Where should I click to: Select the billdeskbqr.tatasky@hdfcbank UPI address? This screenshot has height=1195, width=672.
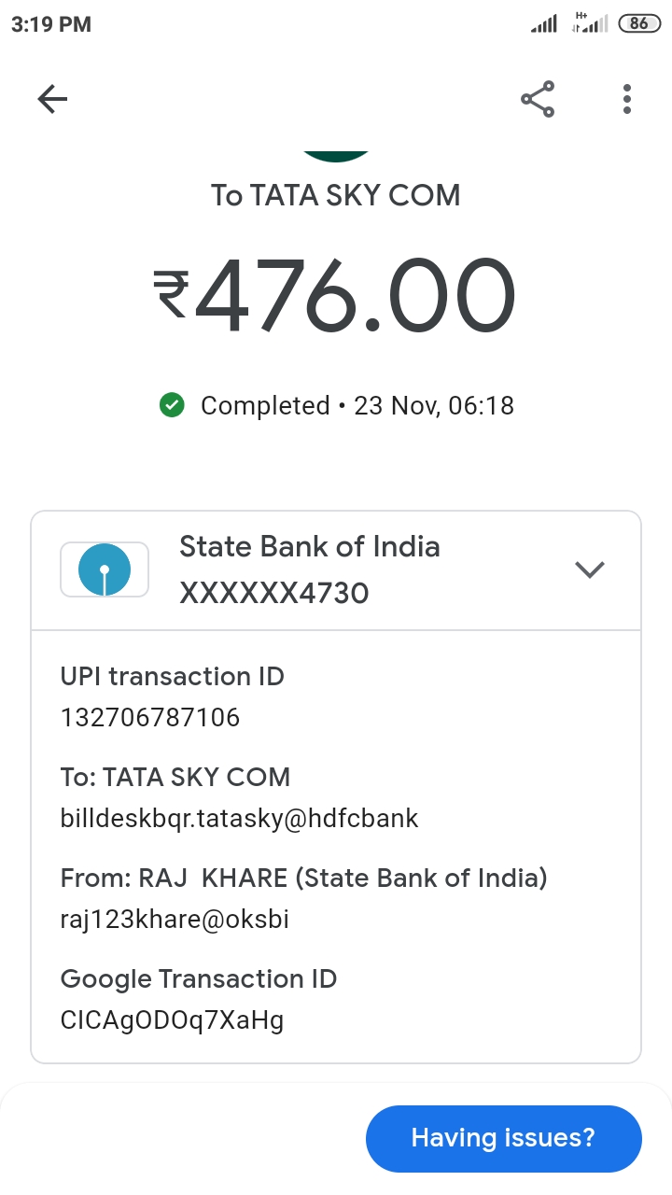[239, 819]
